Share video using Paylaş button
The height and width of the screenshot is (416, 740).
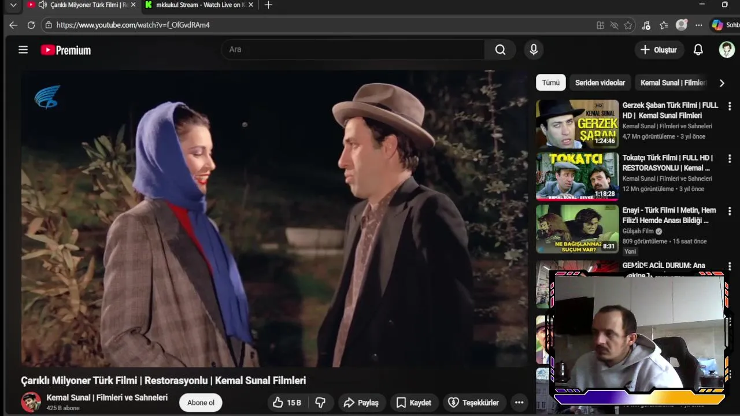(x=361, y=403)
